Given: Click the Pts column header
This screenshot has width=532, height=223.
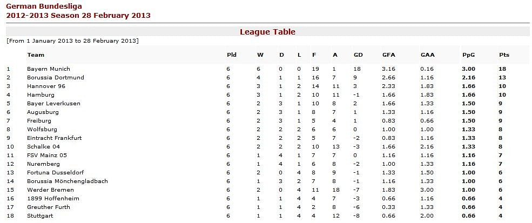Looking at the screenshot, I should tap(504, 55).
